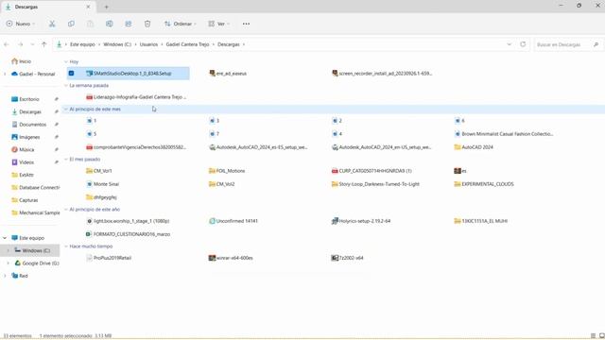Select the Unconfirmed 14141 file

tap(233, 221)
